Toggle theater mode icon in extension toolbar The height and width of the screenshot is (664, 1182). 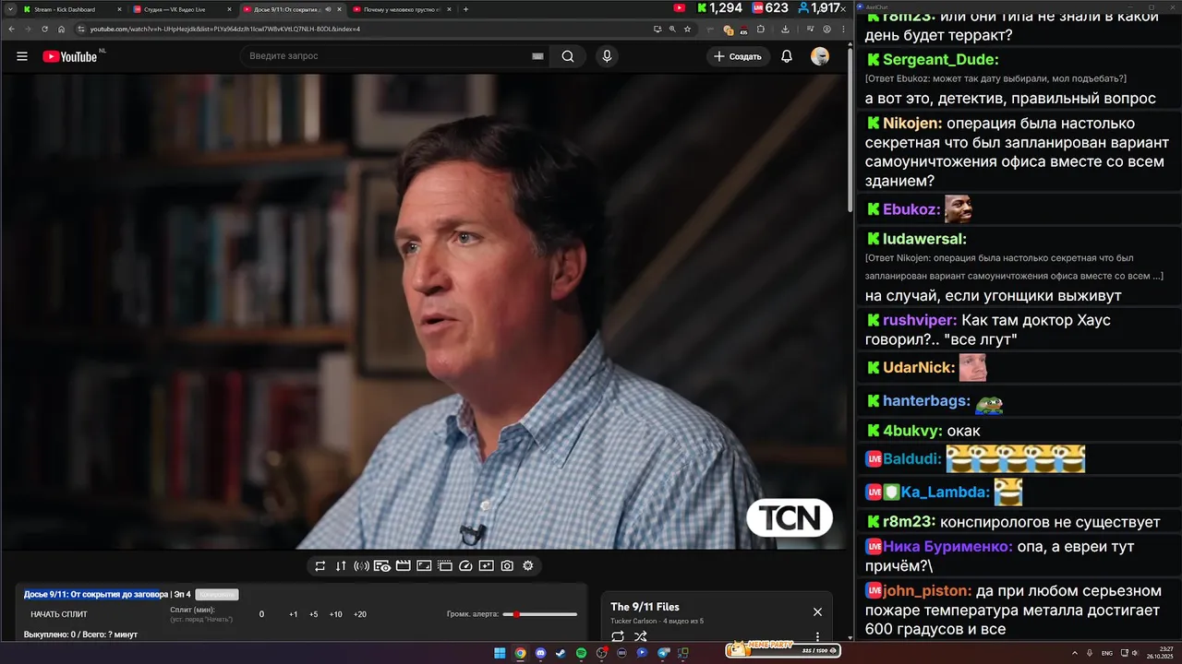(x=424, y=566)
